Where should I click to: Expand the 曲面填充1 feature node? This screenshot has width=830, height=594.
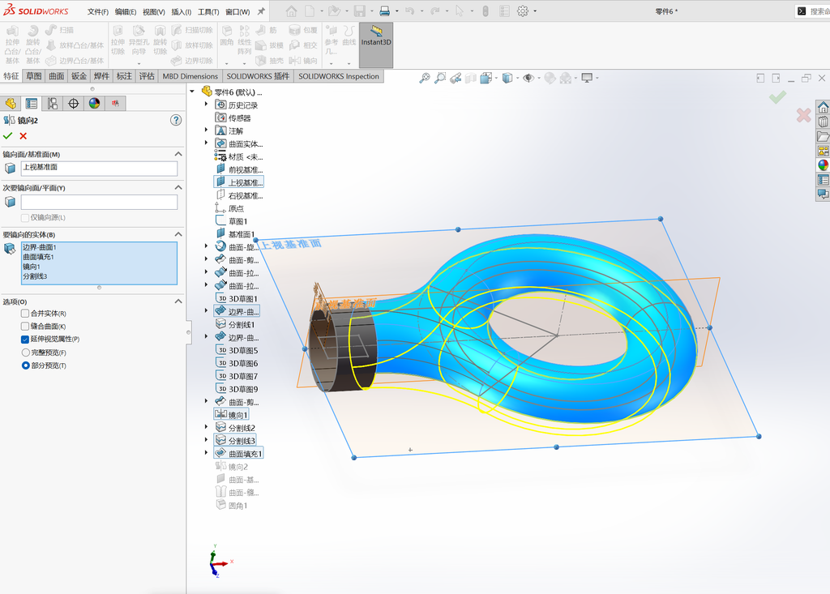(x=207, y=453)
